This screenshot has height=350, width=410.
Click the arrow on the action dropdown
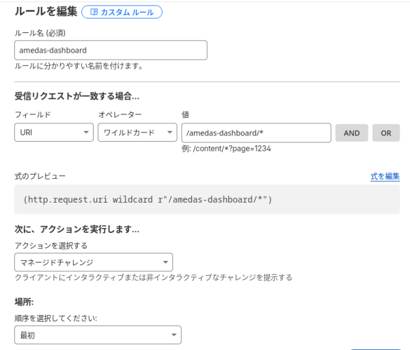click(165, 262)
